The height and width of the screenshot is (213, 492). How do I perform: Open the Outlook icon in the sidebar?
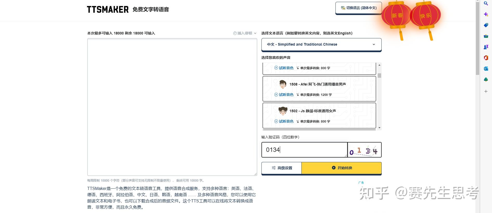486,69
